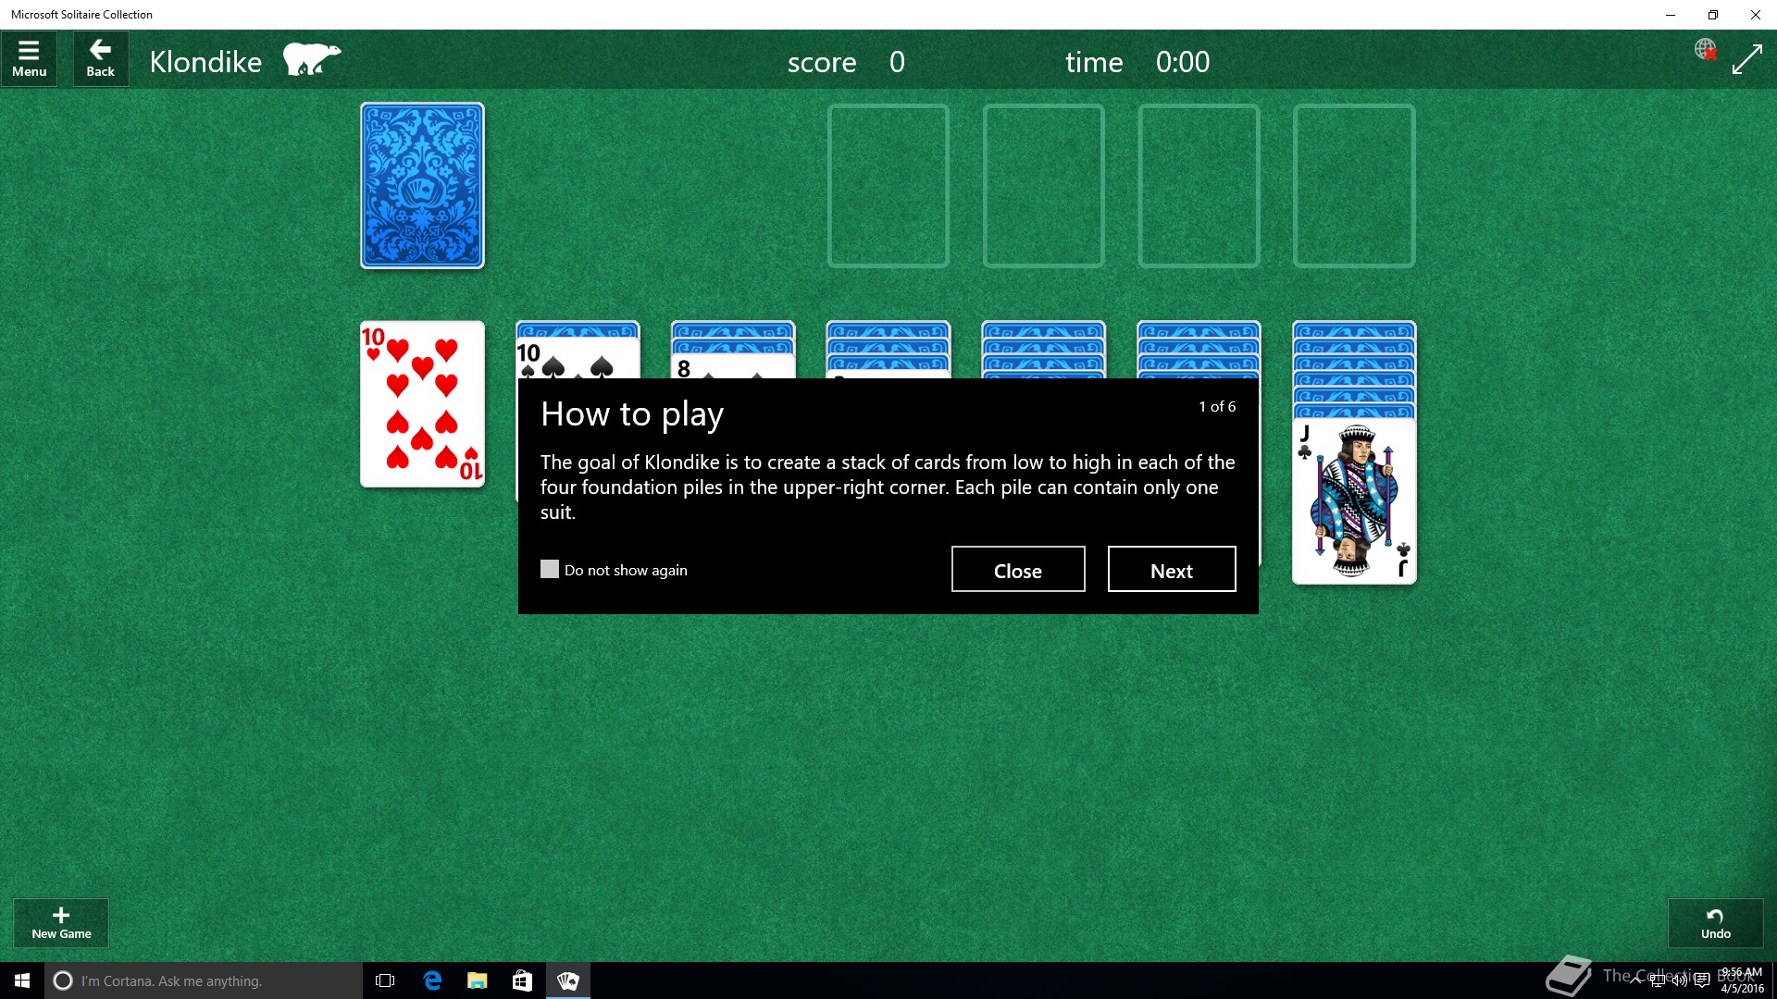Click the '1 of 6' page indicator
Viewport: 1777px width, 999px height.
[x=1217, y=407]
